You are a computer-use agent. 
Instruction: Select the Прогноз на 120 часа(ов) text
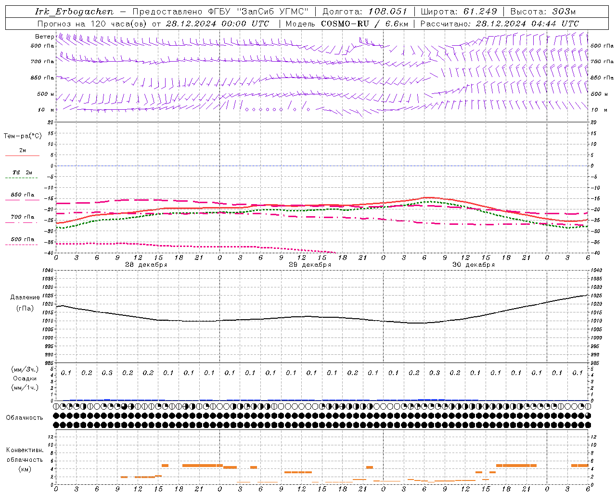coord(92,24)
